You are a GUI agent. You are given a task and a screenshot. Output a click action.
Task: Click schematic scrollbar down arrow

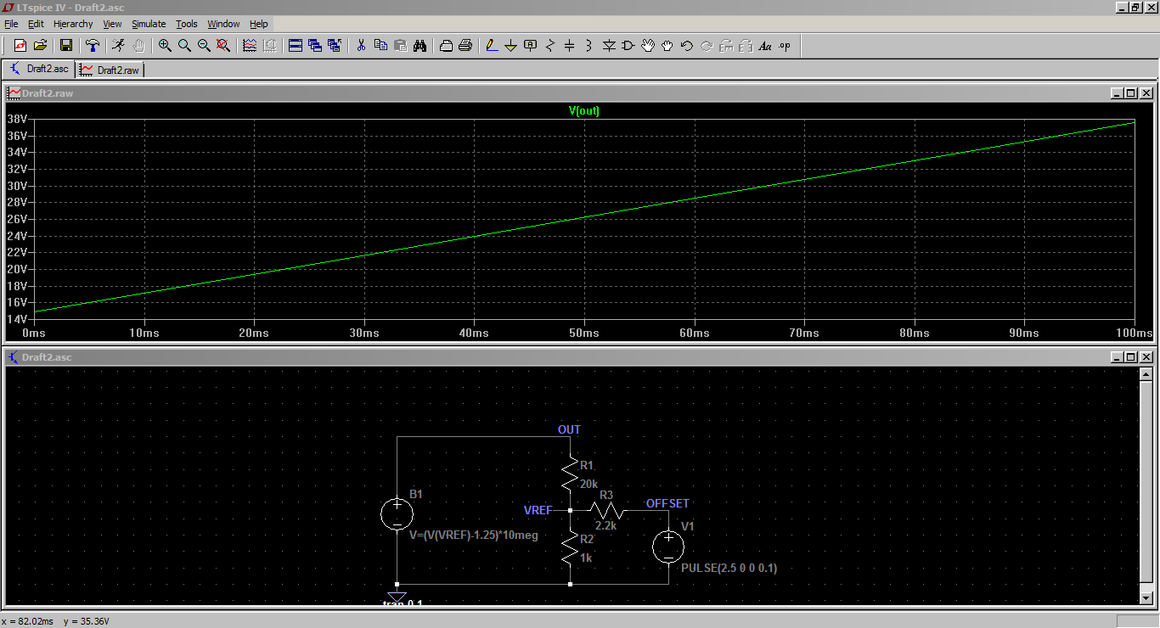(1146, 597)
